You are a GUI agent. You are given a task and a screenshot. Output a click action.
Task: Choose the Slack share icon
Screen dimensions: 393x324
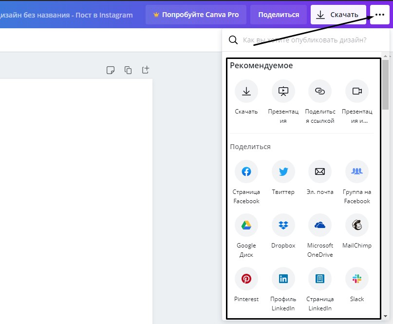(357, 279)
